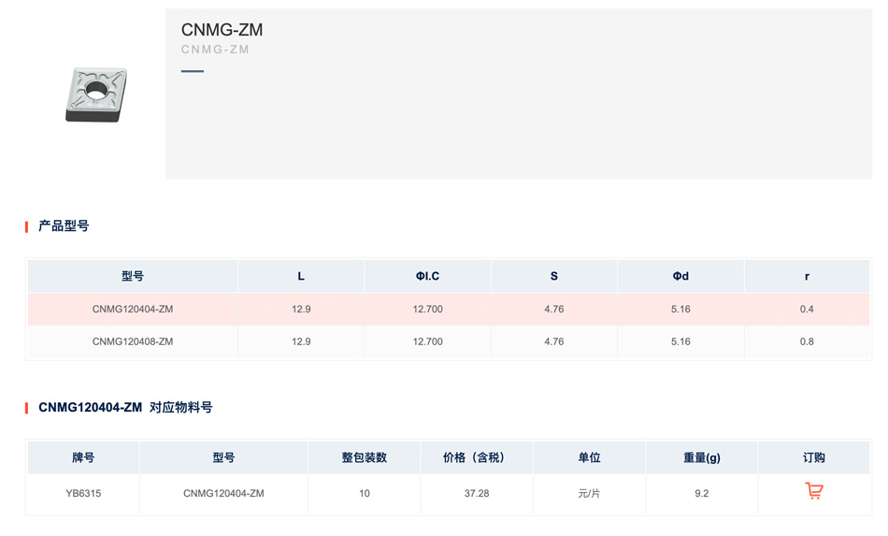
Task: Select the CNMG120408-ZM model row
Action: click(449, 341)
